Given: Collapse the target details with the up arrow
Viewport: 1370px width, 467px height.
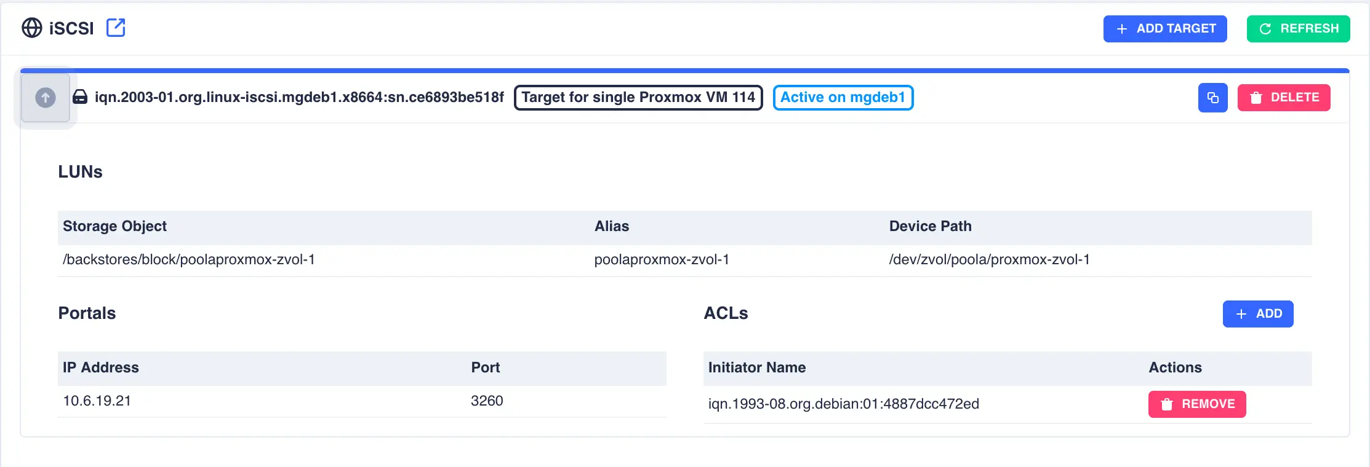Looking at the screenshot, I should point(44,97).
